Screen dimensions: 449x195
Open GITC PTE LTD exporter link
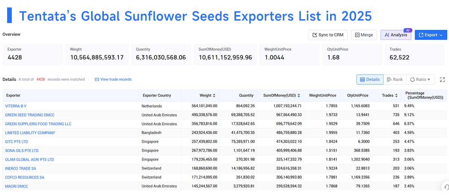(16, 142)
